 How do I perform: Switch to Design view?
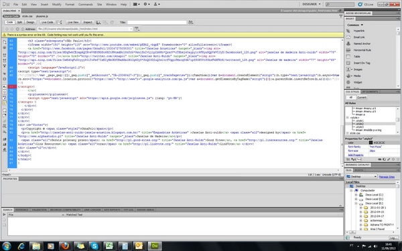point(30,22)
